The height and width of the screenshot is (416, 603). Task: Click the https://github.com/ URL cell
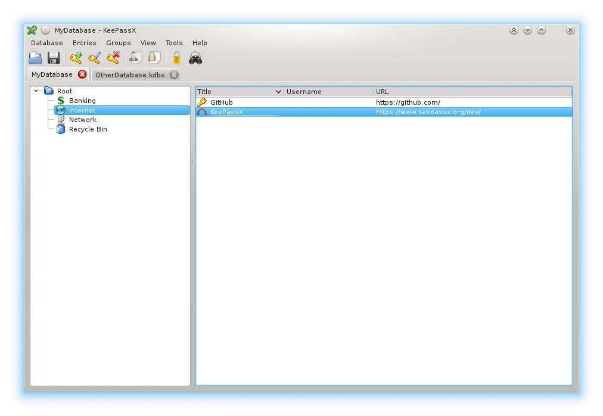(408, 102)
